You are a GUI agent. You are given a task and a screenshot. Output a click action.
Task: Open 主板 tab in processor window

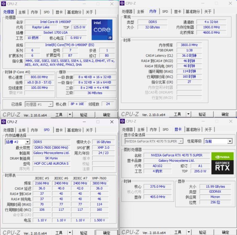22,12
